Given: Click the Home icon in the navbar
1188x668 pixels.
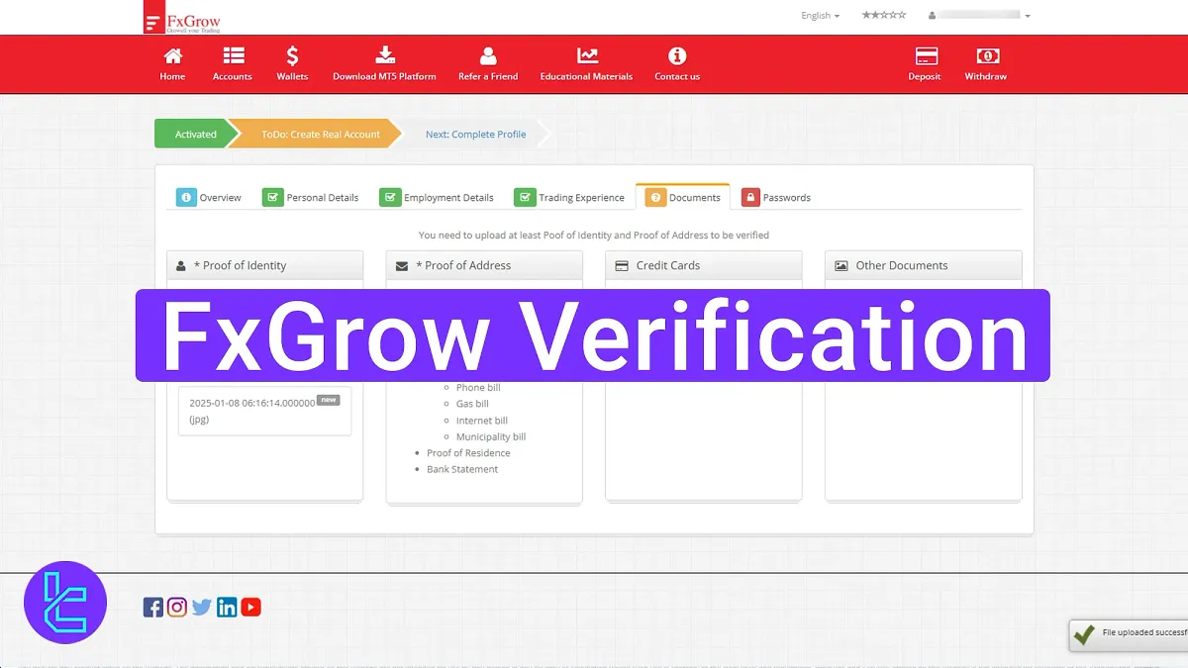Looking at the screenshot, I should click(172, 56).
